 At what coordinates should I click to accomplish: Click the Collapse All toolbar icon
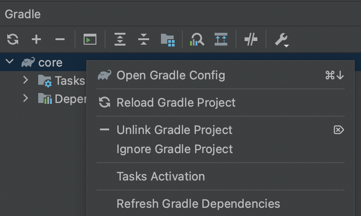144,39
